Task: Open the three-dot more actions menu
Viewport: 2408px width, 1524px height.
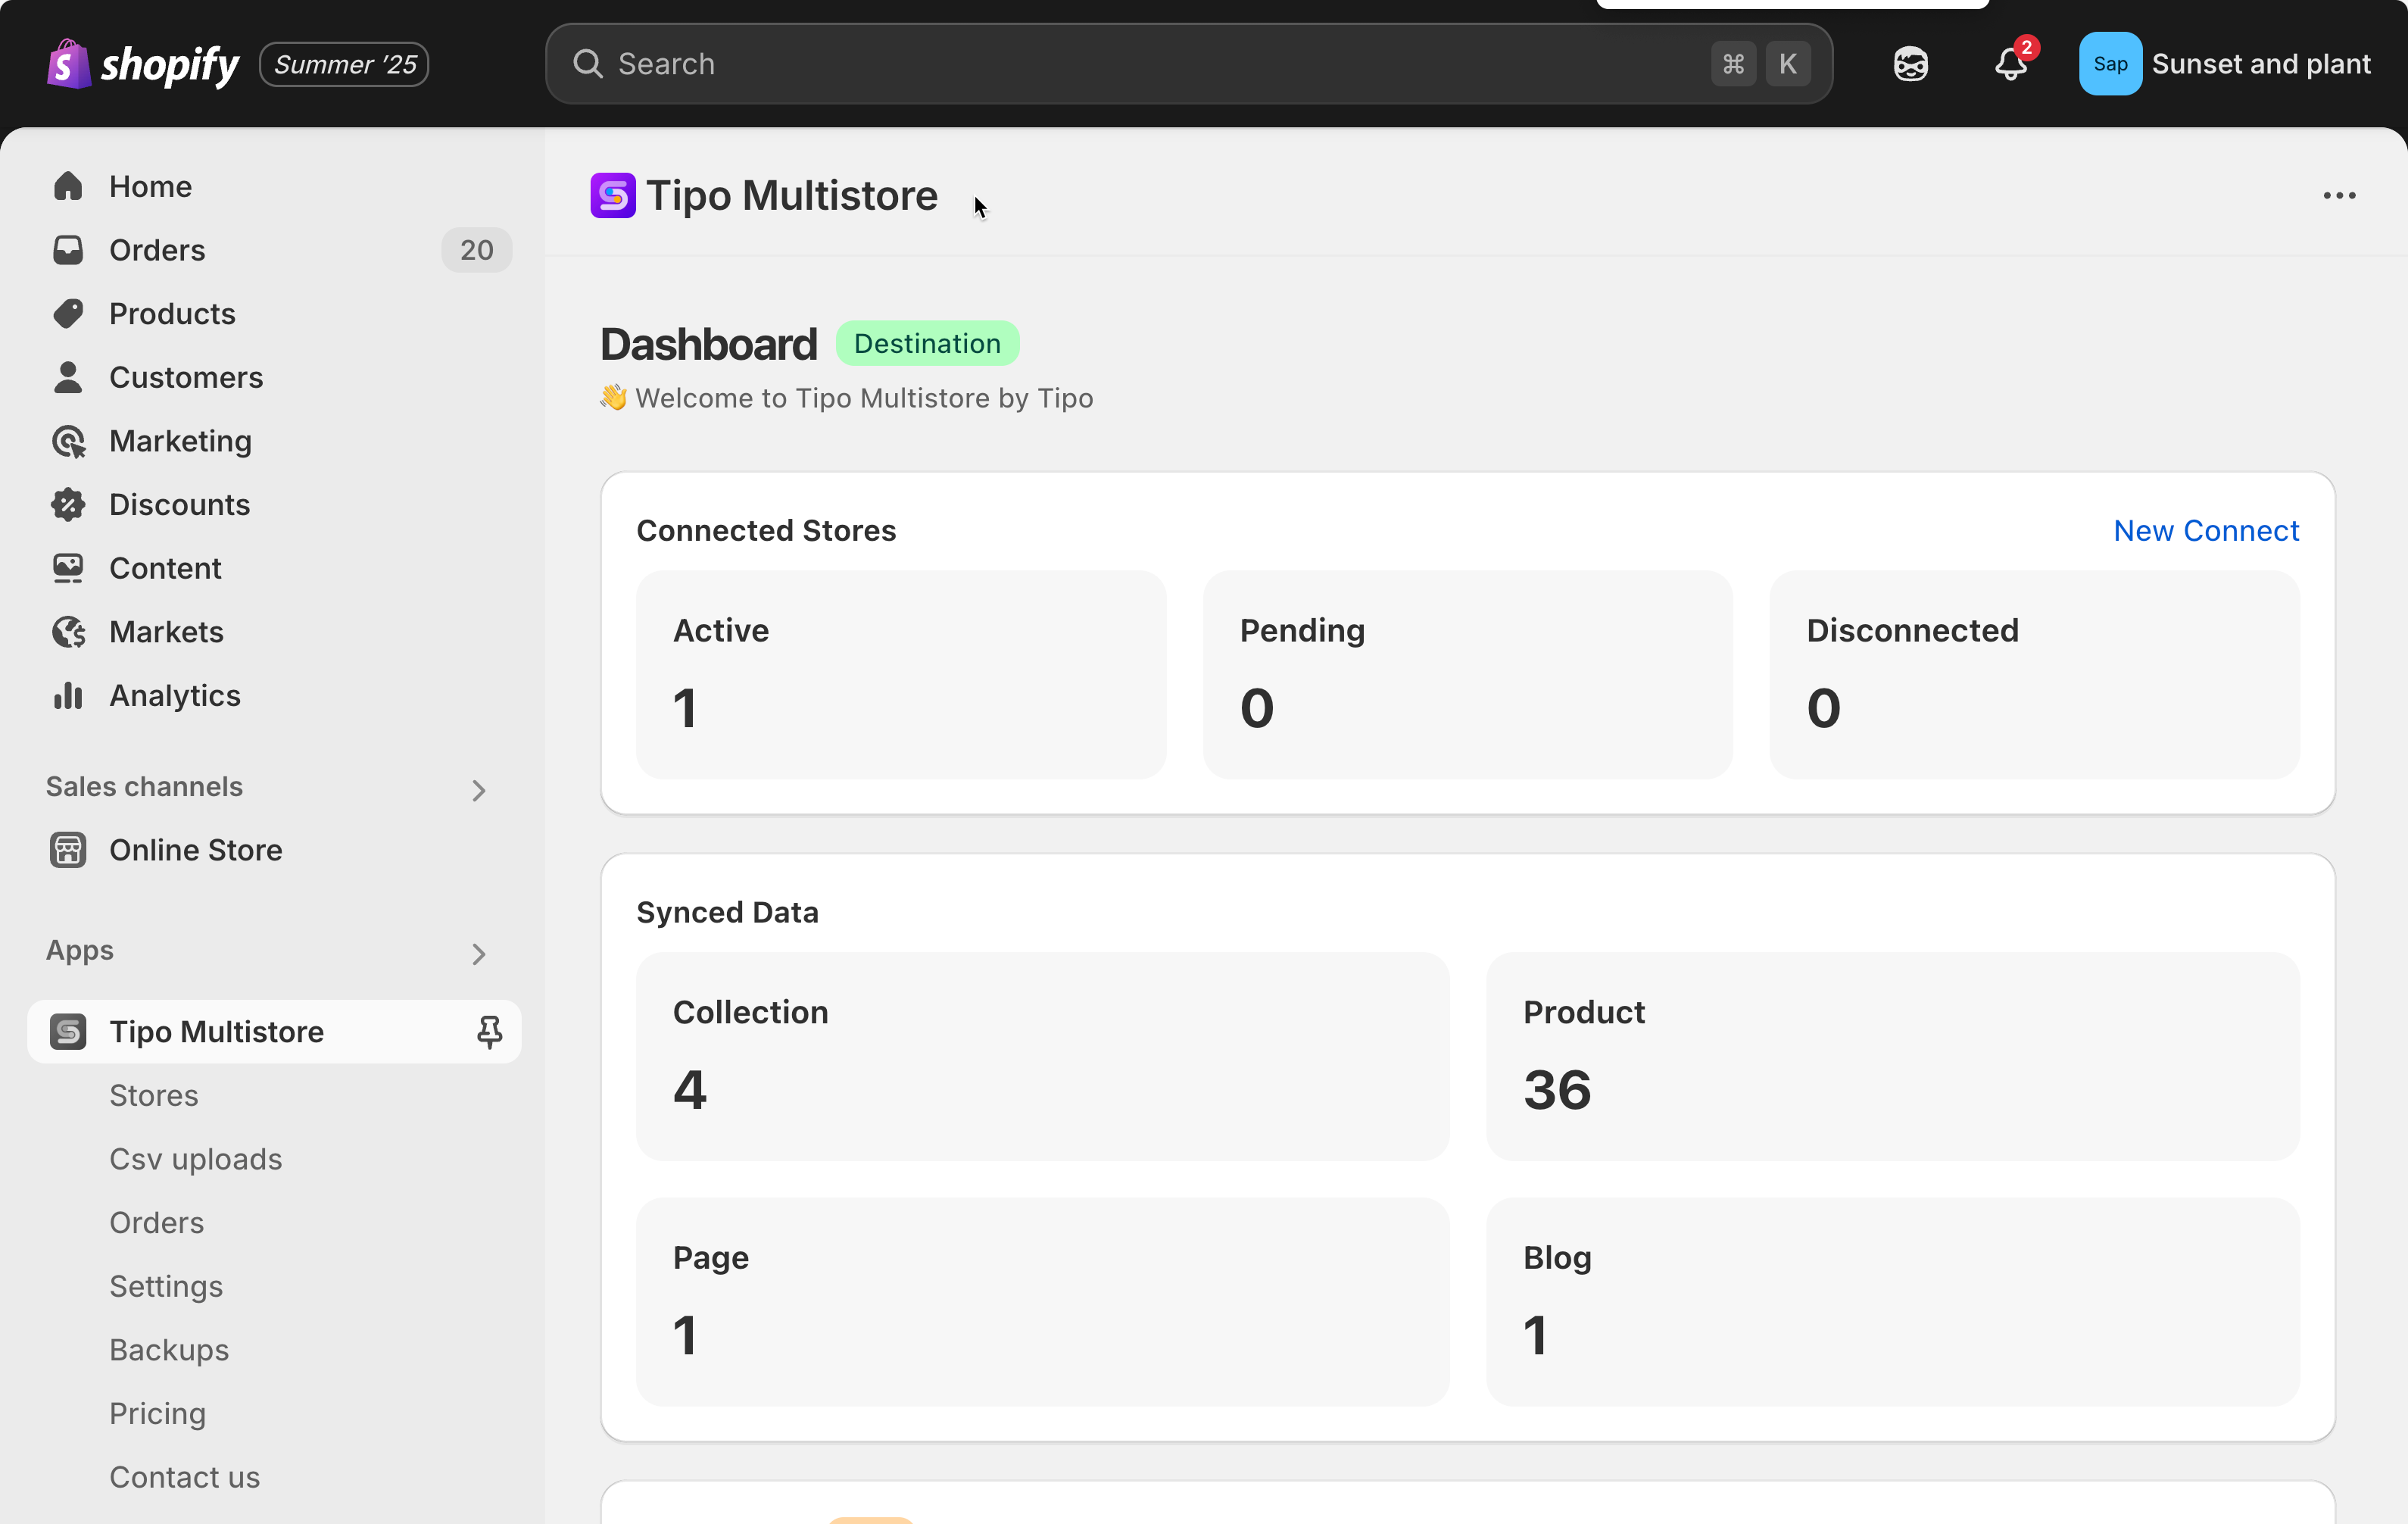Action: coord(2339,196)
